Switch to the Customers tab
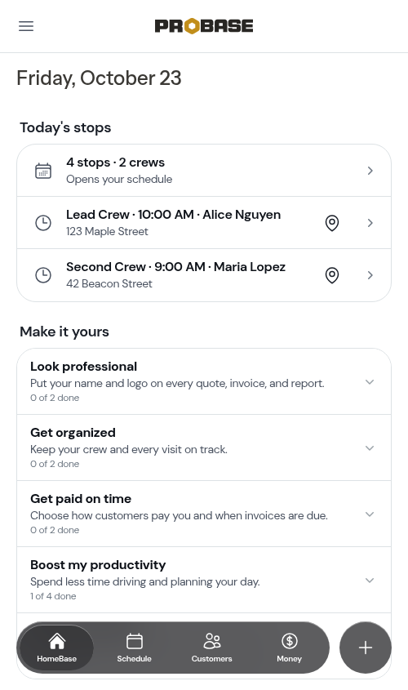The image size is (408, 690). (212, 648)
